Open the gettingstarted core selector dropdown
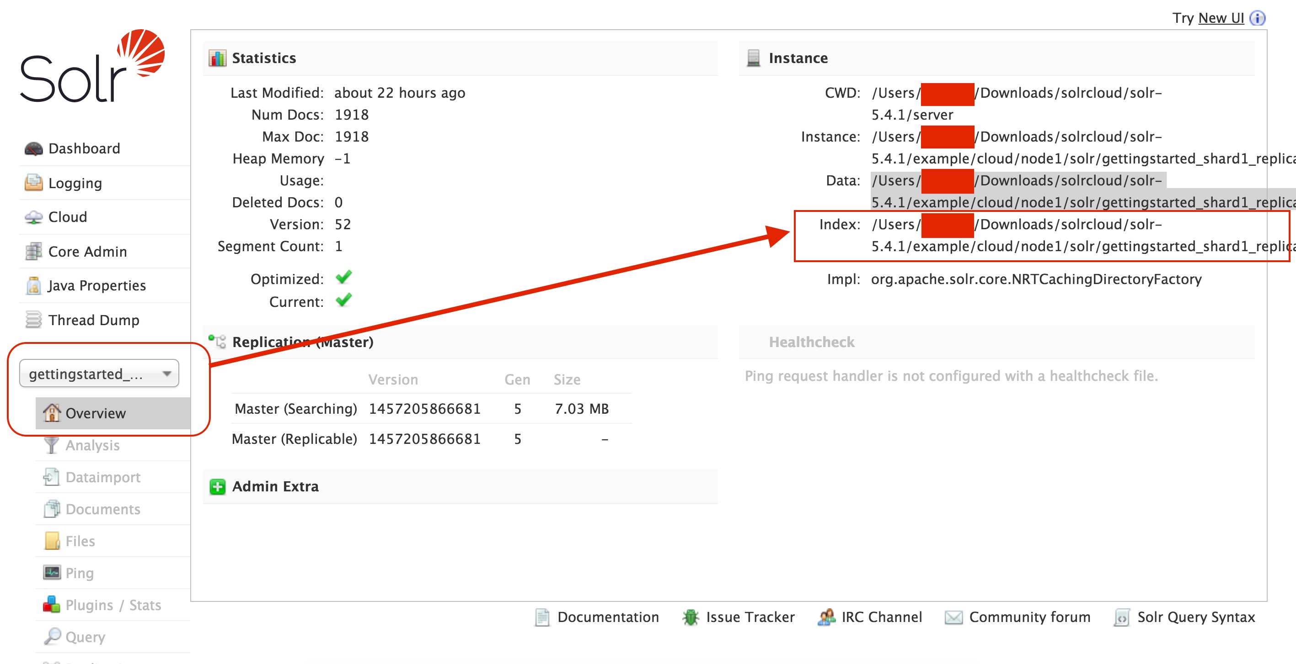1296x664 pixels. click(99, 373)
